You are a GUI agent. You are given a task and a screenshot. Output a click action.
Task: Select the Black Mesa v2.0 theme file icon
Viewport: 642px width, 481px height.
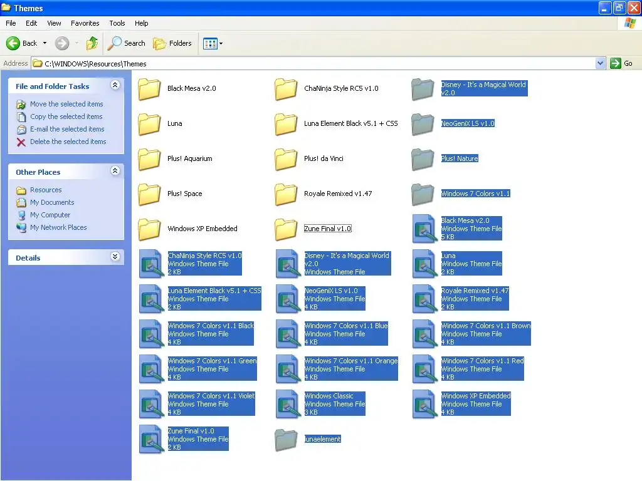pyautogui.click(x=424, y=229)
